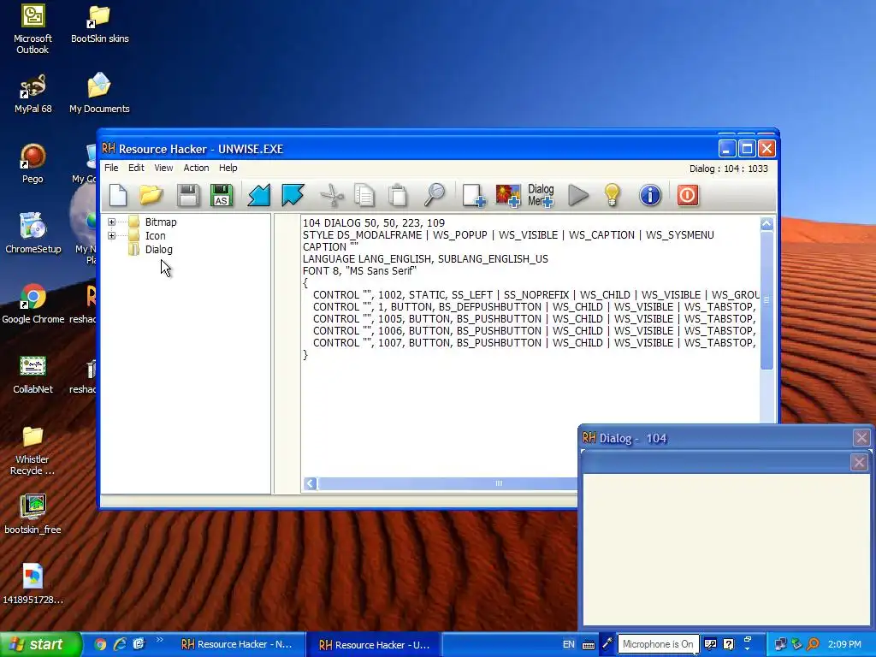This screenshot has width=876, height=657.
Task: Click the CONTROL 1005 BUTTON line
Action: pyautogui.click(x=534, y=319)
